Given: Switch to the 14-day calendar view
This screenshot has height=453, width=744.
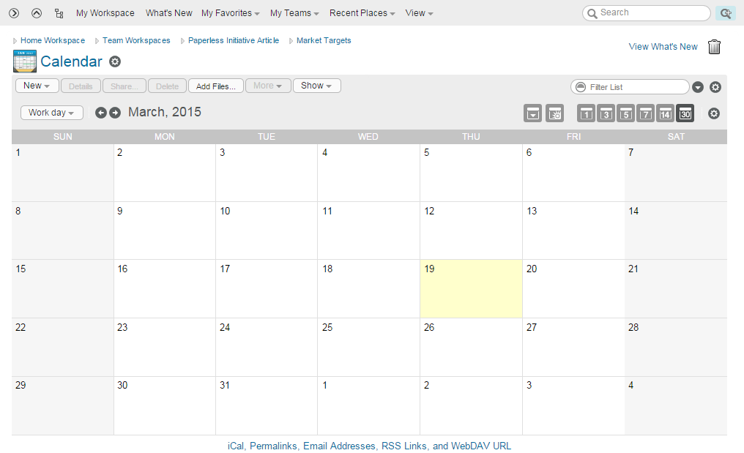Looking at the screenshot, I should point(665,113).
